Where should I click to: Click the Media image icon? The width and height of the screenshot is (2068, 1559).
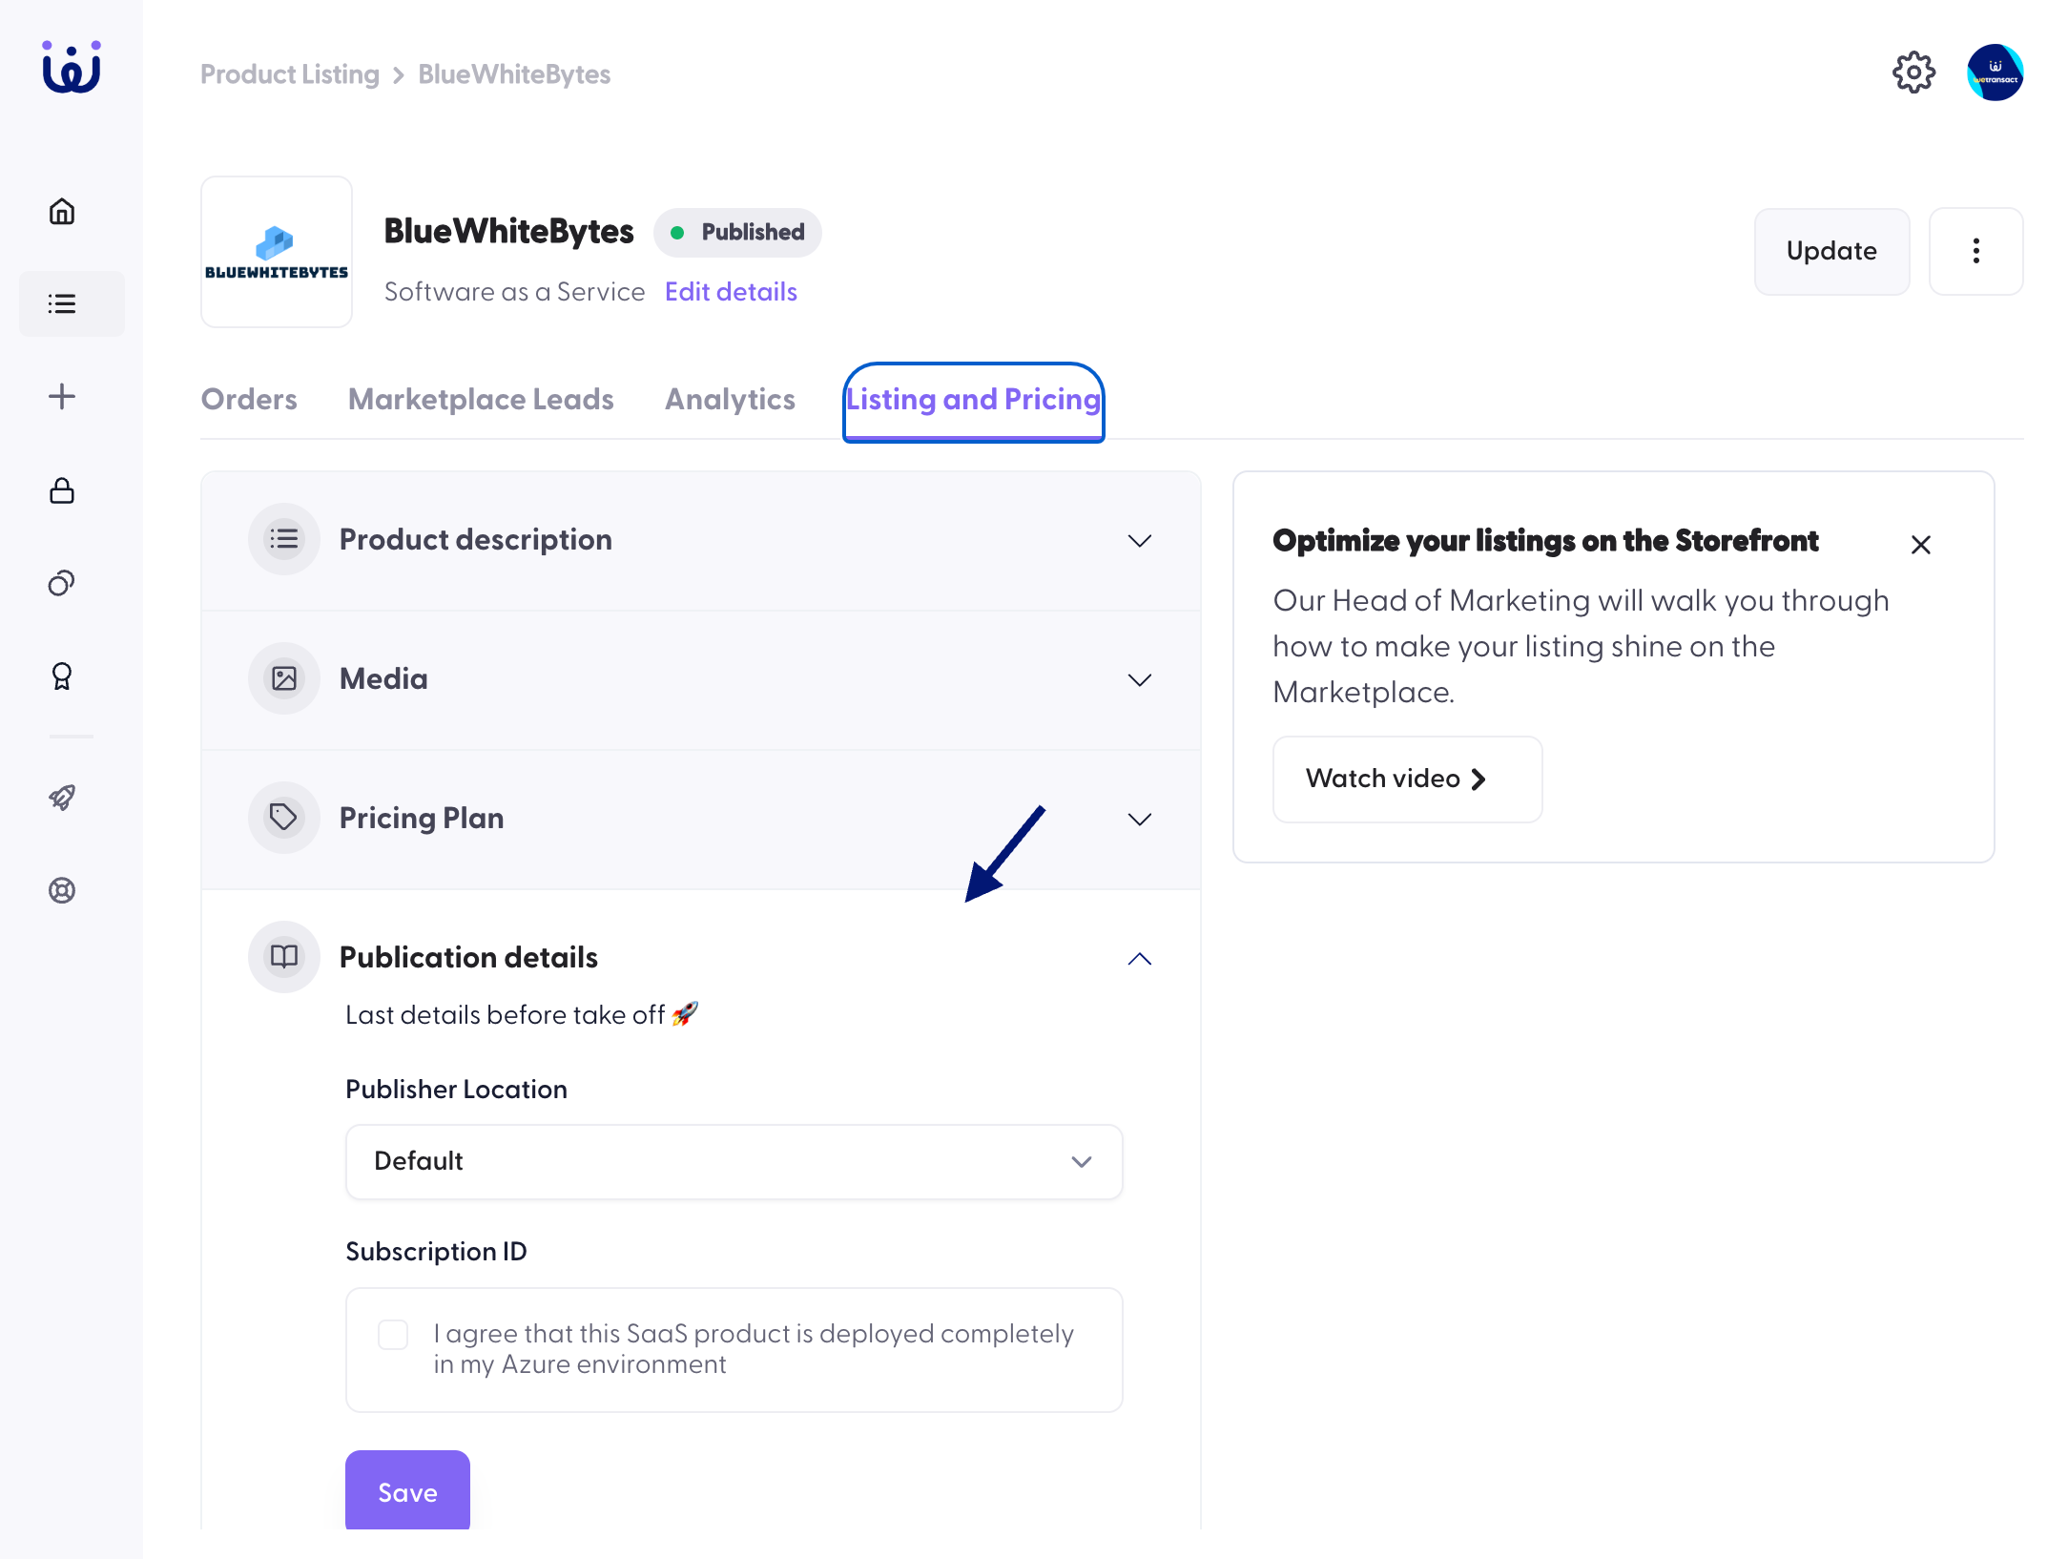click(284, 678)
